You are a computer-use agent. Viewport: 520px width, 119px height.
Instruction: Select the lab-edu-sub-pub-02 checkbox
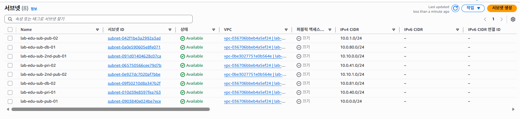[10, 38]
